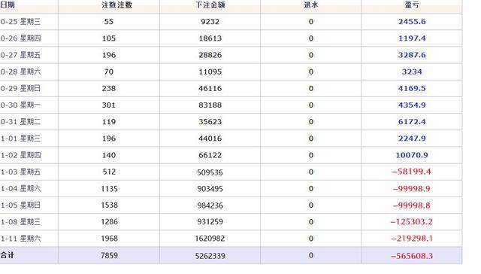The image size is (481, 274).
Task: Click the profit value 4169.5
Action: [x=412, y=88]
